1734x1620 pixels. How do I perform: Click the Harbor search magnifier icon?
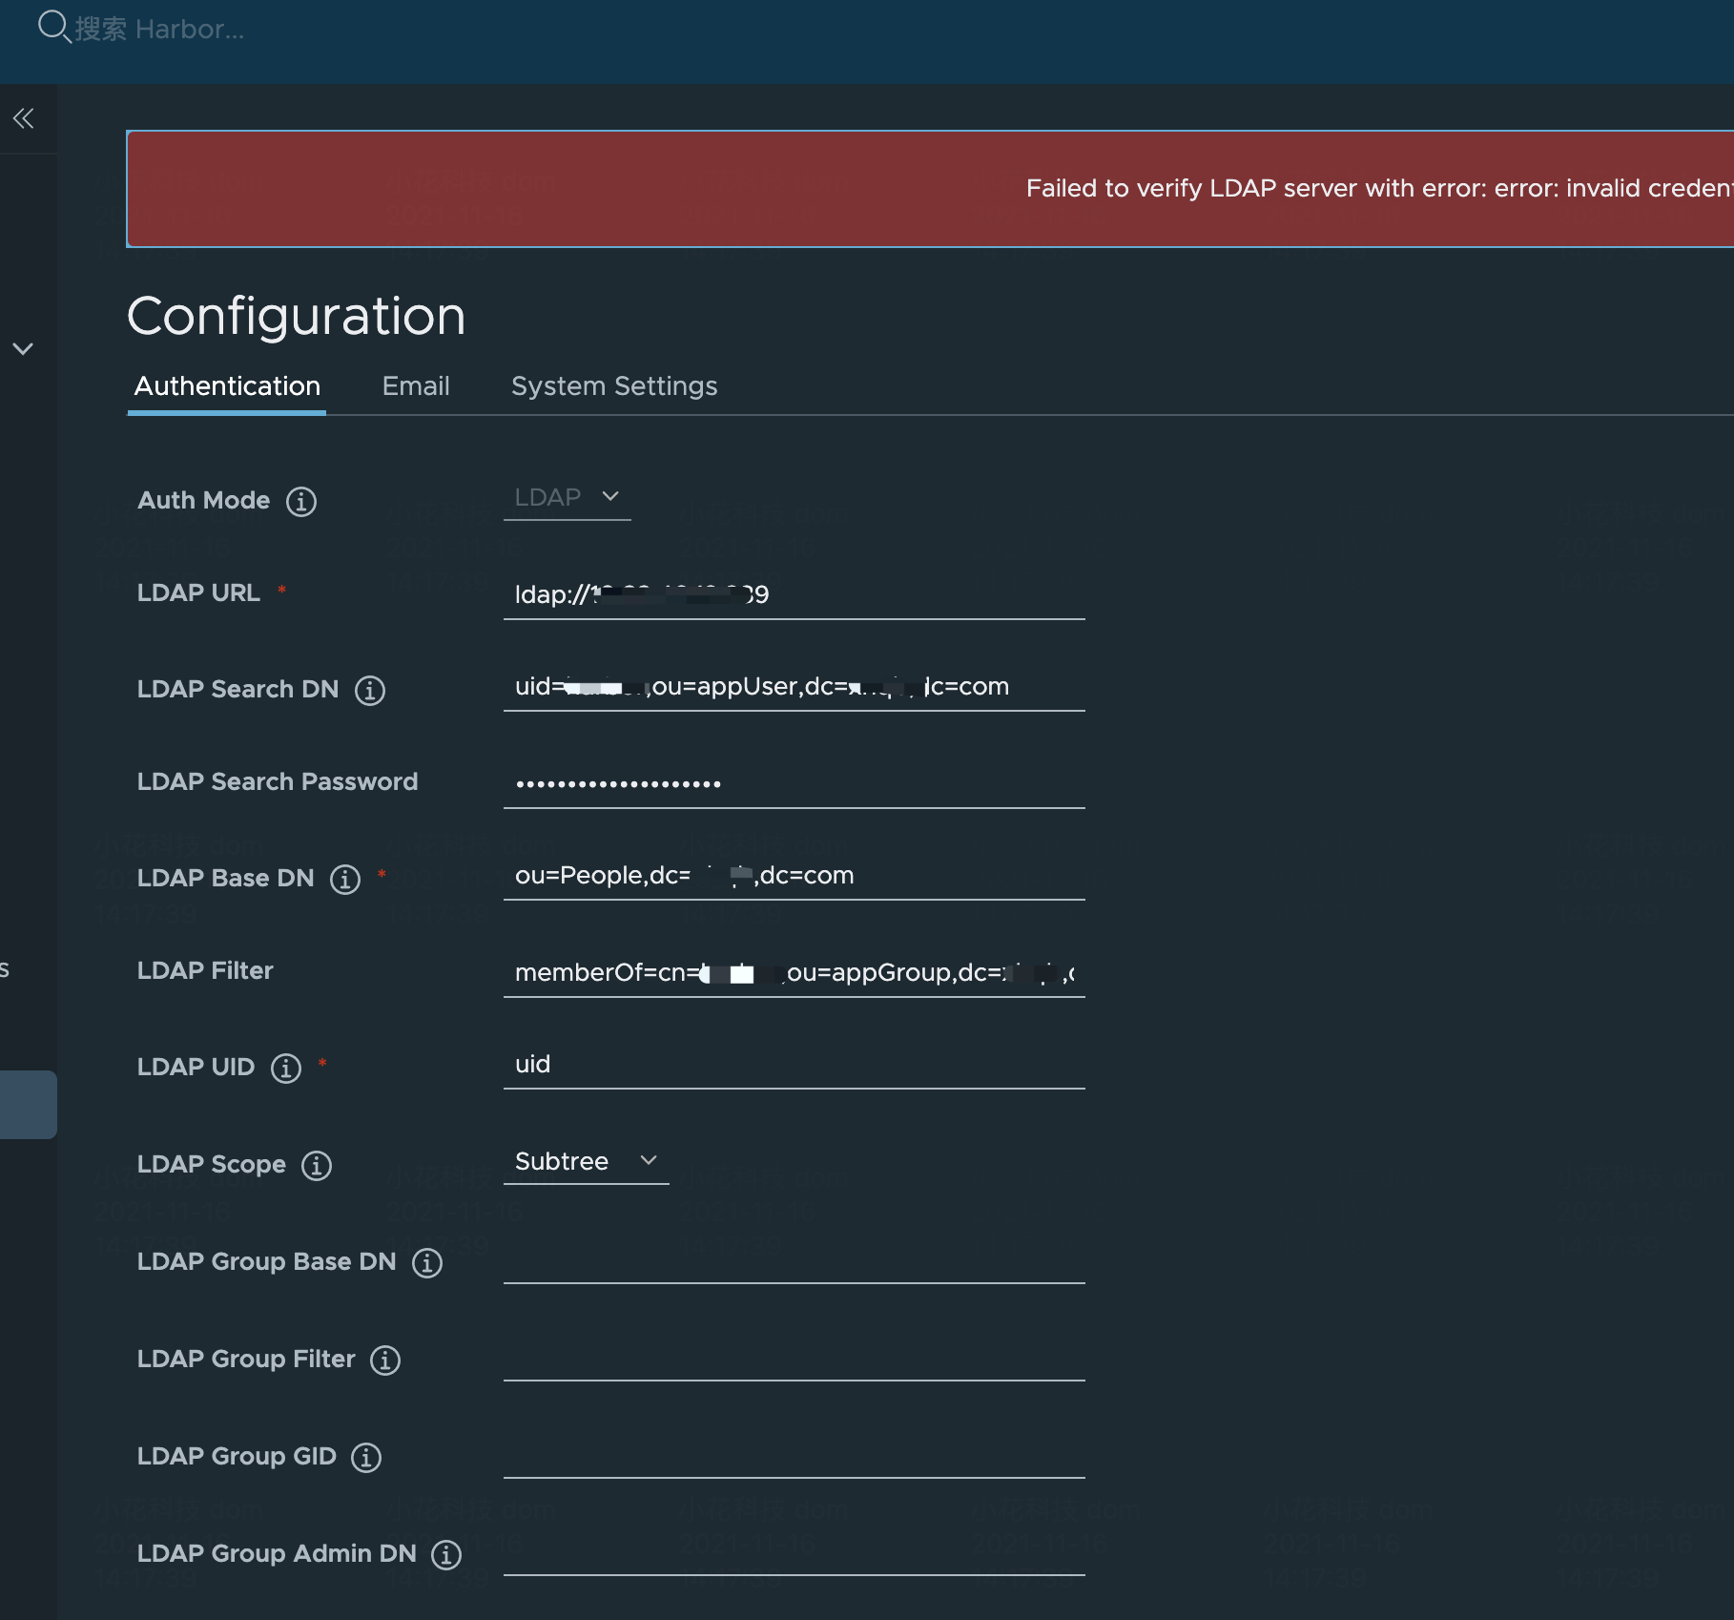[54, 28]
